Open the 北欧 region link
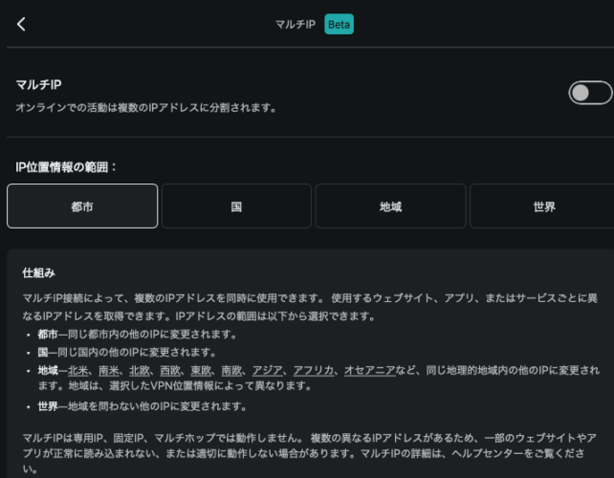This screenshot has width=614, height=478. click(139, 370)
